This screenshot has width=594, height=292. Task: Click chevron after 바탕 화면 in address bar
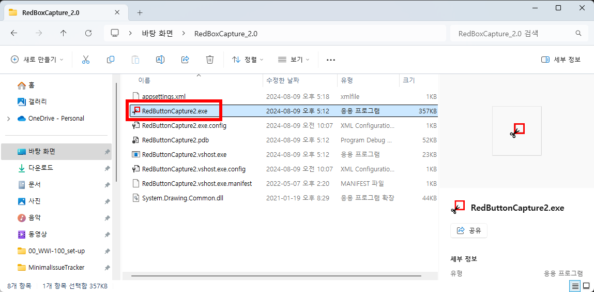(x=184, y=33)
